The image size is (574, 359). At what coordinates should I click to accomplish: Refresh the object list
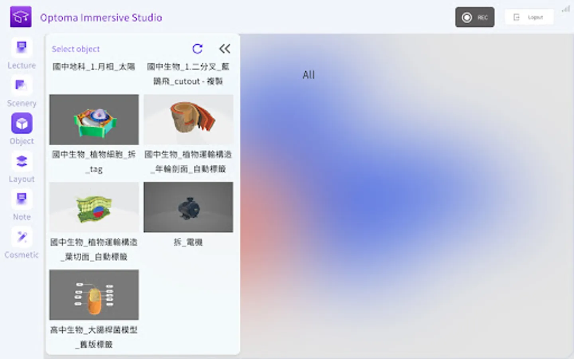198,49
